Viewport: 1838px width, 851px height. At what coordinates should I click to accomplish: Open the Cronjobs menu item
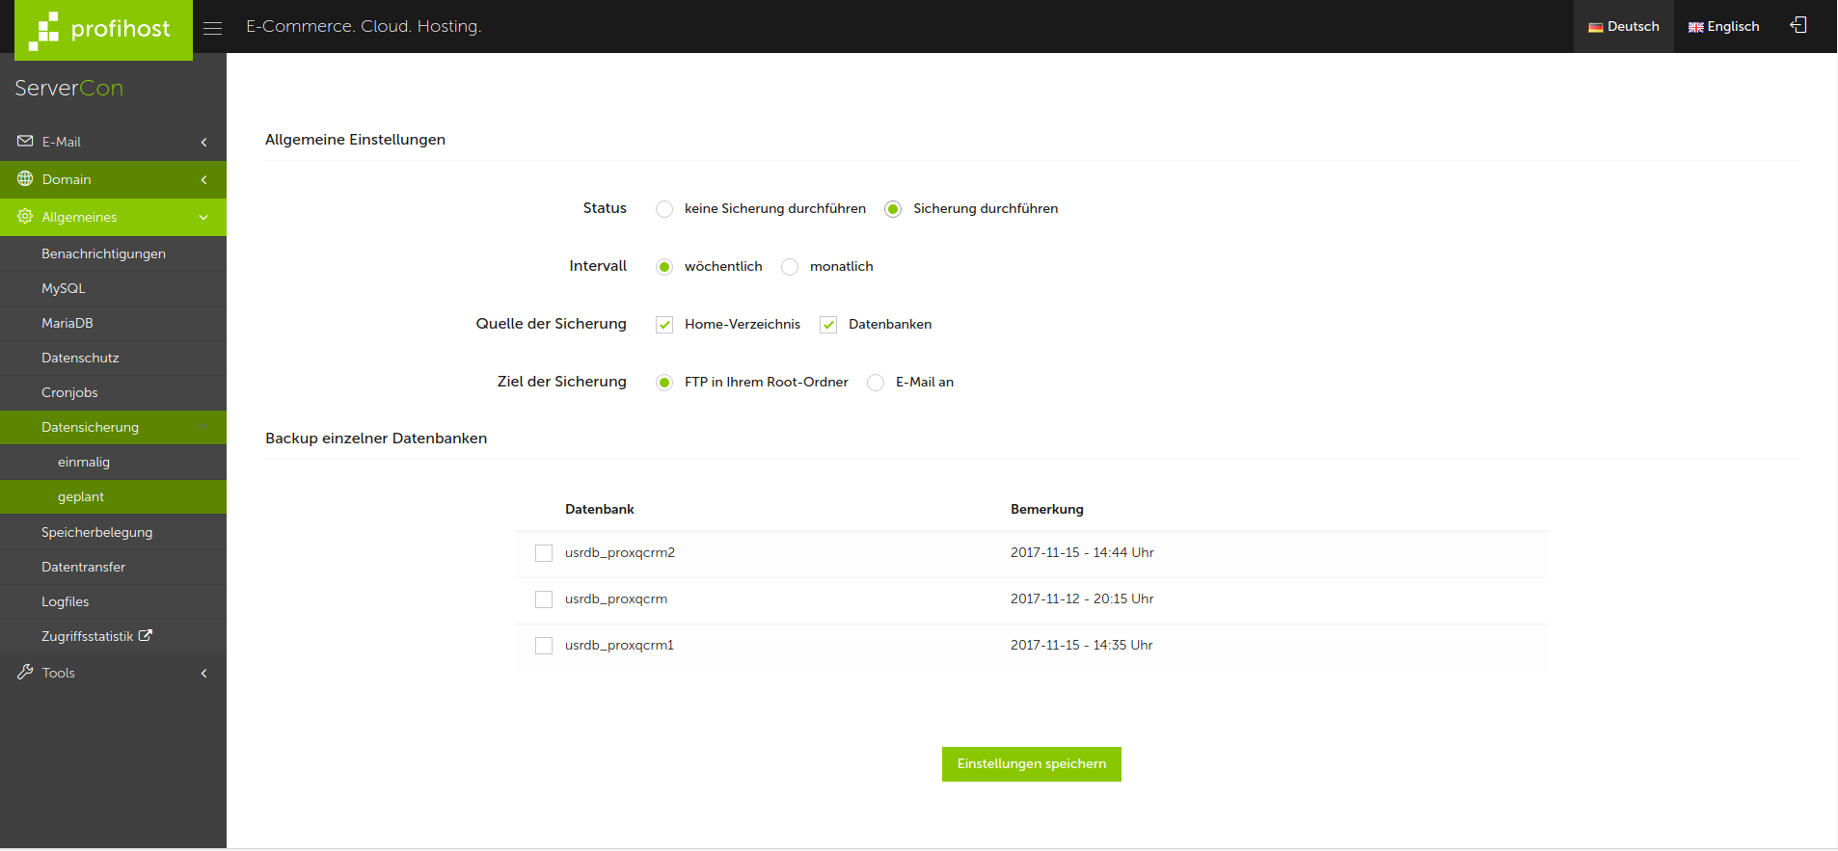69,392
